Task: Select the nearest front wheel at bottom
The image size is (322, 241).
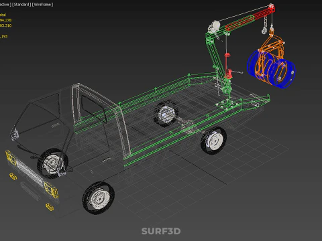Action: [99, 197]
